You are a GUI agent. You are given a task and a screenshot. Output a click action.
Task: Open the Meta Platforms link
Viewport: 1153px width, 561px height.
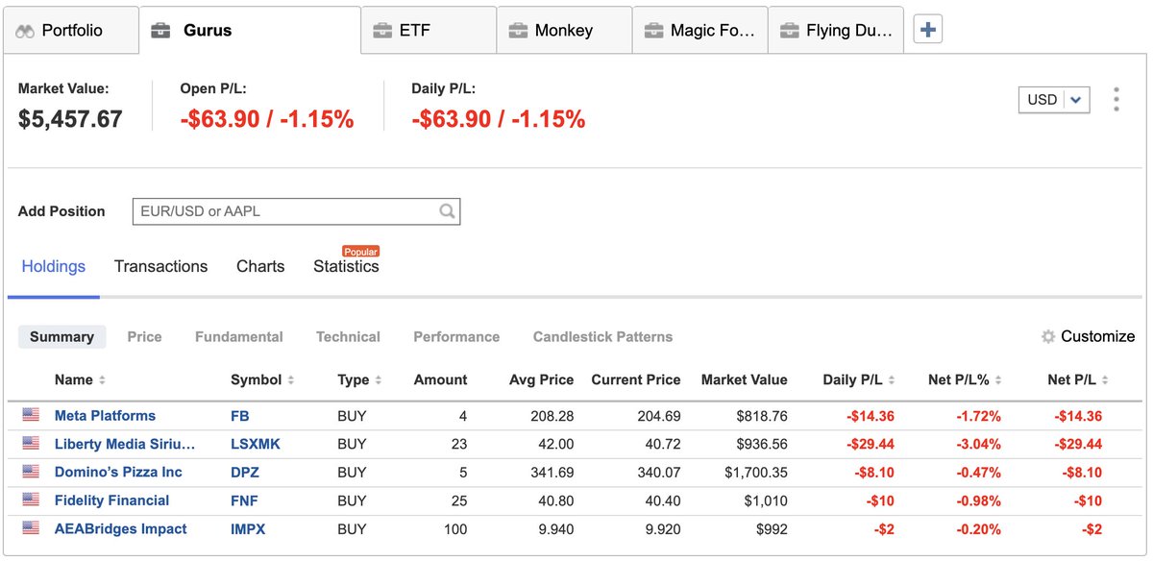click(x=105, y=416)
